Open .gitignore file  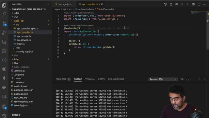[19, 75]
